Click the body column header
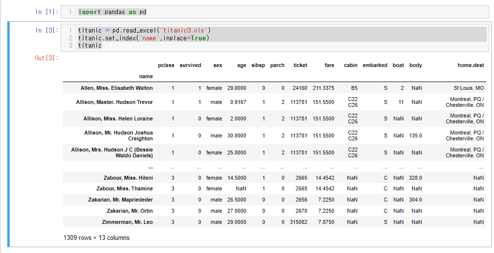Viewport: 494px width, 253px height. [x=415, y=65]
